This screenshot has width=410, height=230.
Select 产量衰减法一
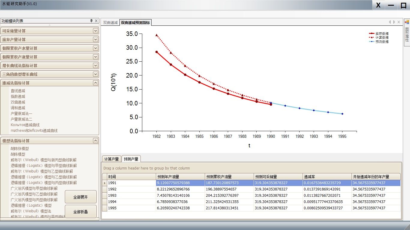point(22,114)
